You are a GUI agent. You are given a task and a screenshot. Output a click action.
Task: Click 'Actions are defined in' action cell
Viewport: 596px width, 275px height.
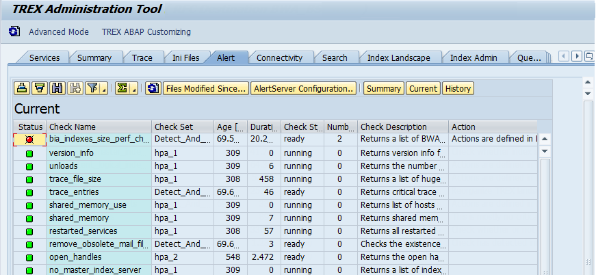[493, 139]
